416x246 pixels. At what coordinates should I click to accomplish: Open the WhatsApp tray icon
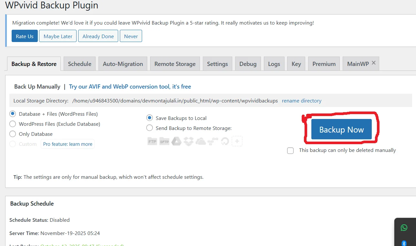[x=404, y=228]
